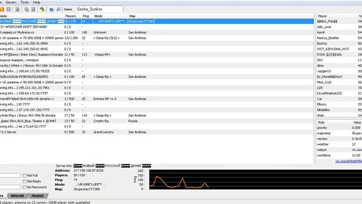Enable the No Password filter checkbox
This screenshot has height=204, width=362.
(24, 187)
